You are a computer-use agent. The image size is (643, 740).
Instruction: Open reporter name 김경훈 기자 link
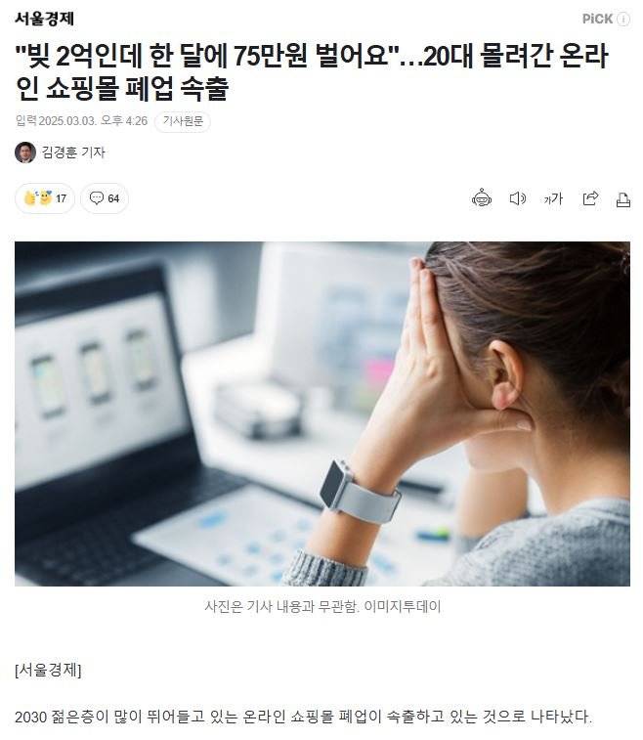73,152
